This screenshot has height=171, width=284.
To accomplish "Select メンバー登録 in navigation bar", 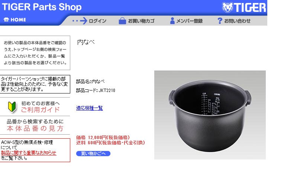I will tap(190, 21).
